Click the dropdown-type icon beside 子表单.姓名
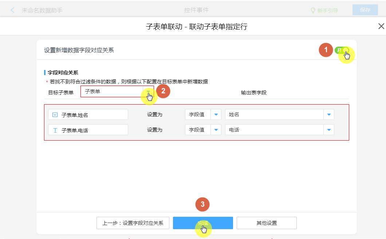Screen dimensions: 386x239 point(55,115)
